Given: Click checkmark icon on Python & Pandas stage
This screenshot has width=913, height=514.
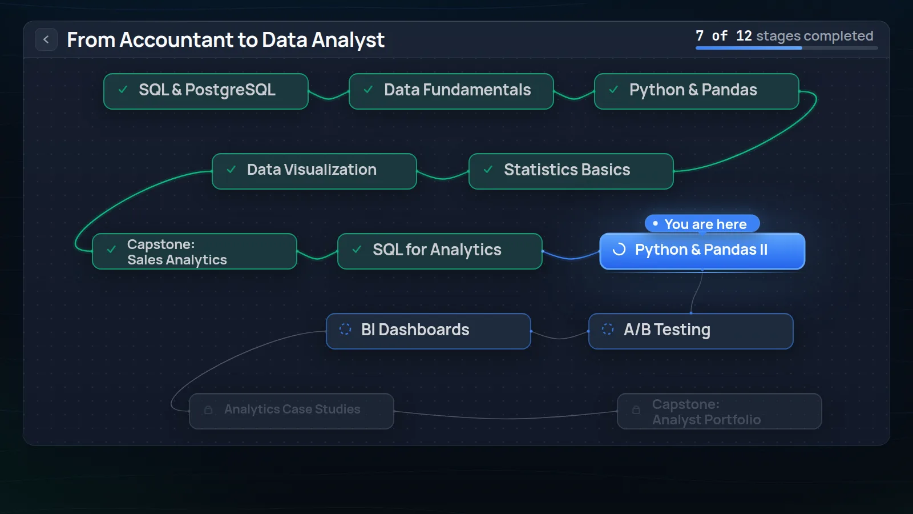Looking at the screenshot, I should coord(613,90).
